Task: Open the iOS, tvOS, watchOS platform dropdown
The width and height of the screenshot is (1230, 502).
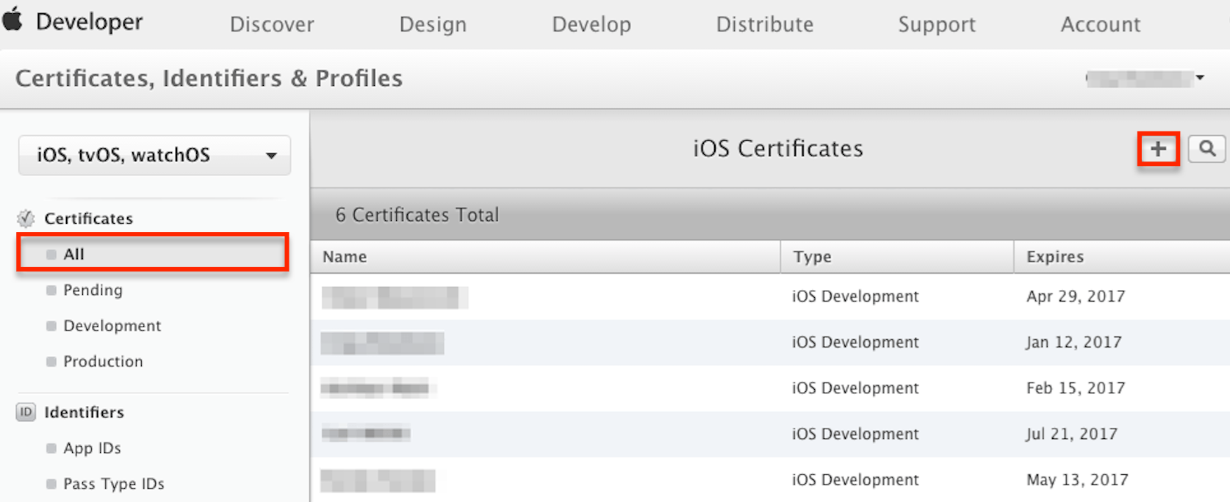Action: [x=154, y=155]
